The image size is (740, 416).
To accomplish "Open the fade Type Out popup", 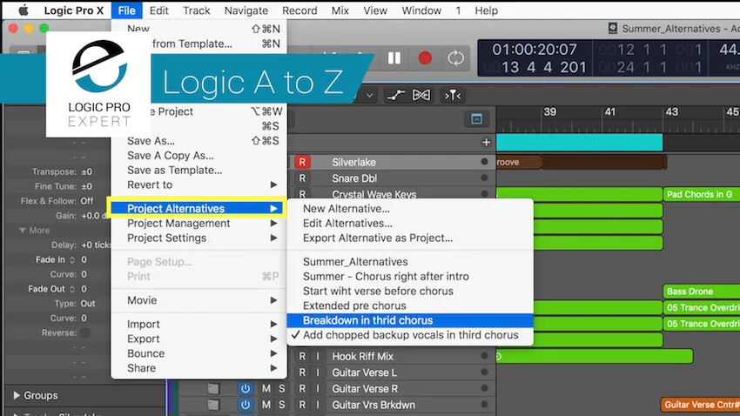I will [88, 303].
